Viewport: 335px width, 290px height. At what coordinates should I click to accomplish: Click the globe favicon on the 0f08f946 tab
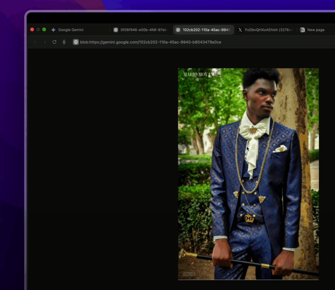point(115,30)
